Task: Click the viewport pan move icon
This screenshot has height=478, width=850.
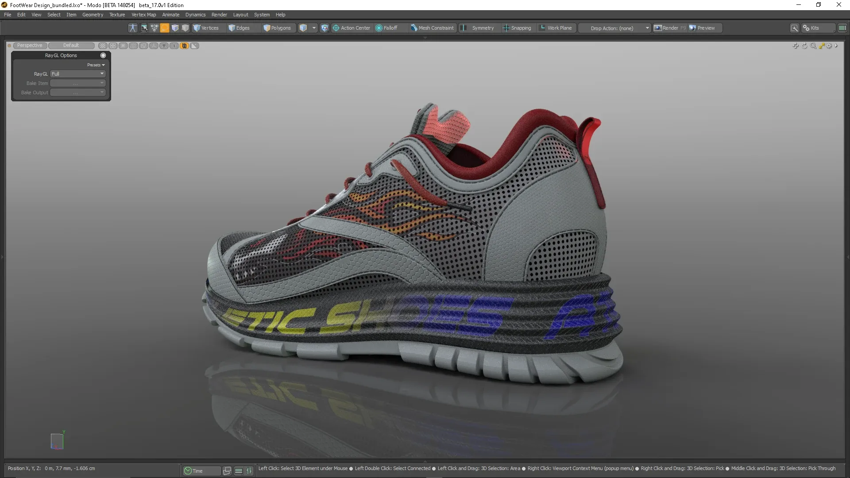Action: [x=796, y=46]
